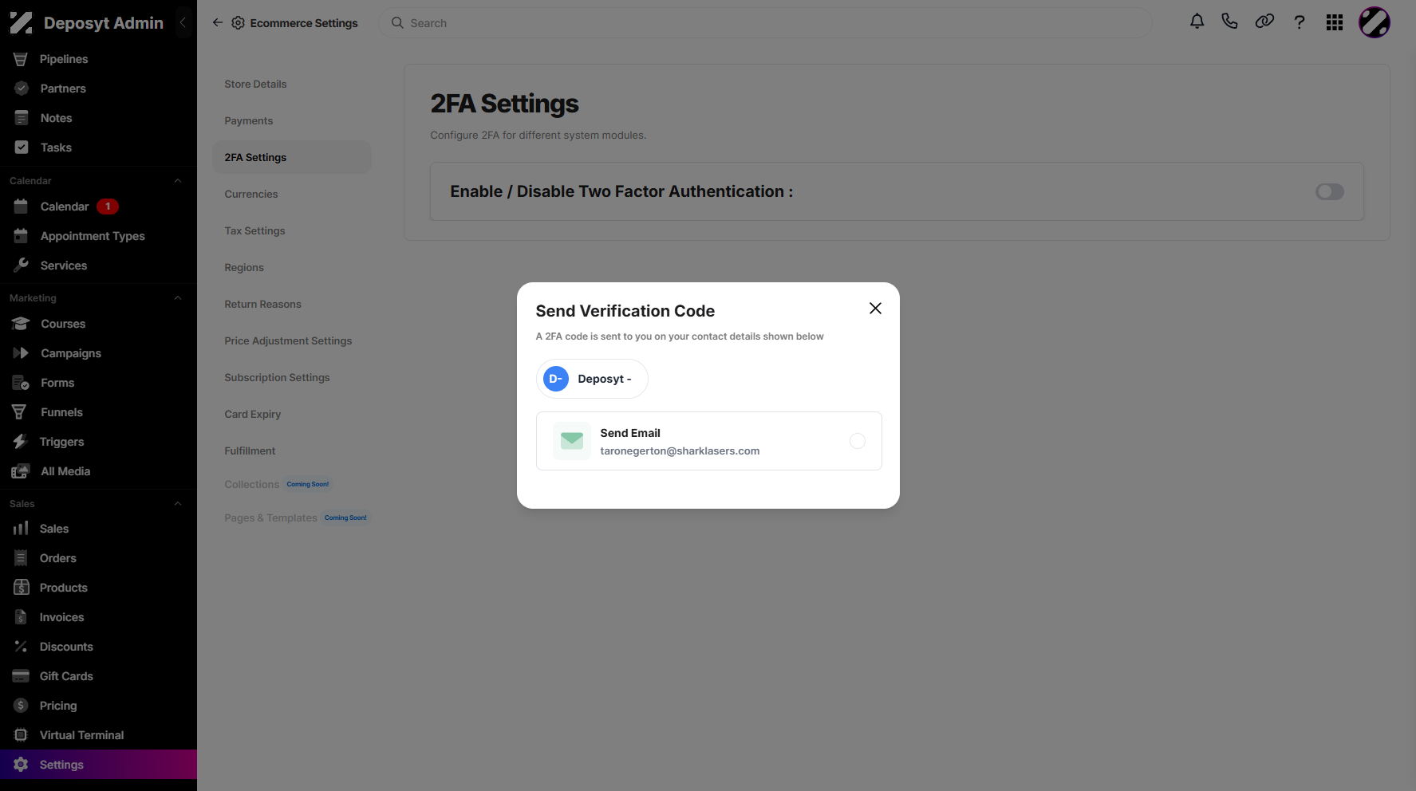Open Gift Cards icon

(x=21, y=676)
